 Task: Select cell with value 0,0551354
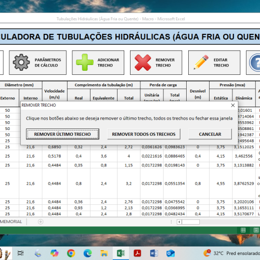click(175, 184)
